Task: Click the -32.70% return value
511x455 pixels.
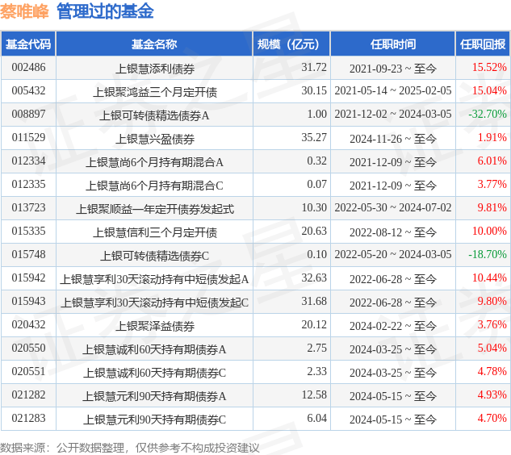Action: [488, 115]
